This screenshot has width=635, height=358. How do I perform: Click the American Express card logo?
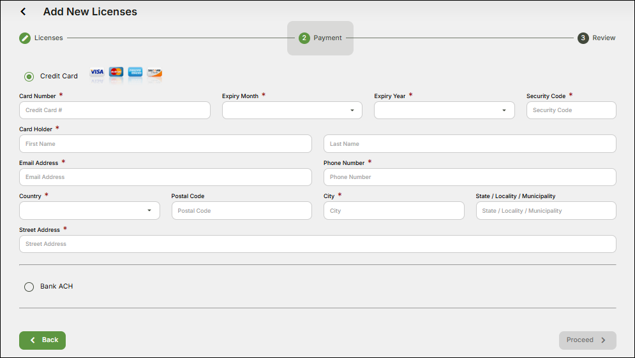[135, 72]
